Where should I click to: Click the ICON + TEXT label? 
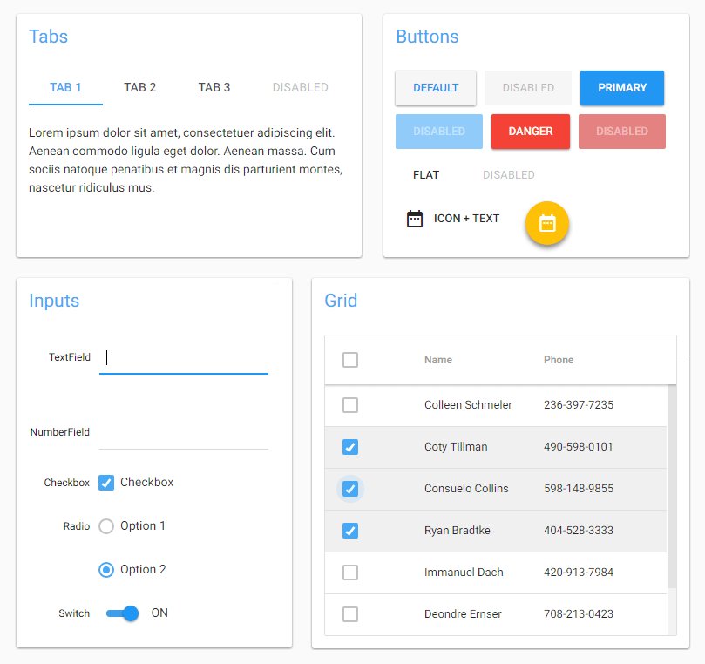466,219
